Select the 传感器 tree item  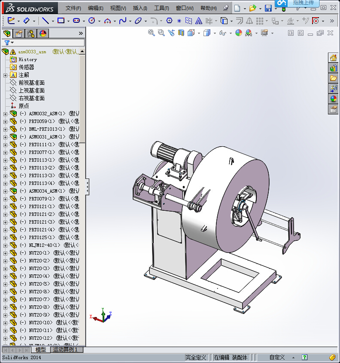point(26,67)
